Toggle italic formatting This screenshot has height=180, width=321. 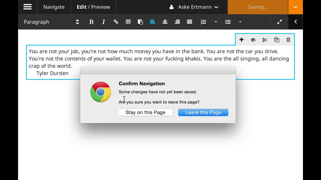[104, 22]
